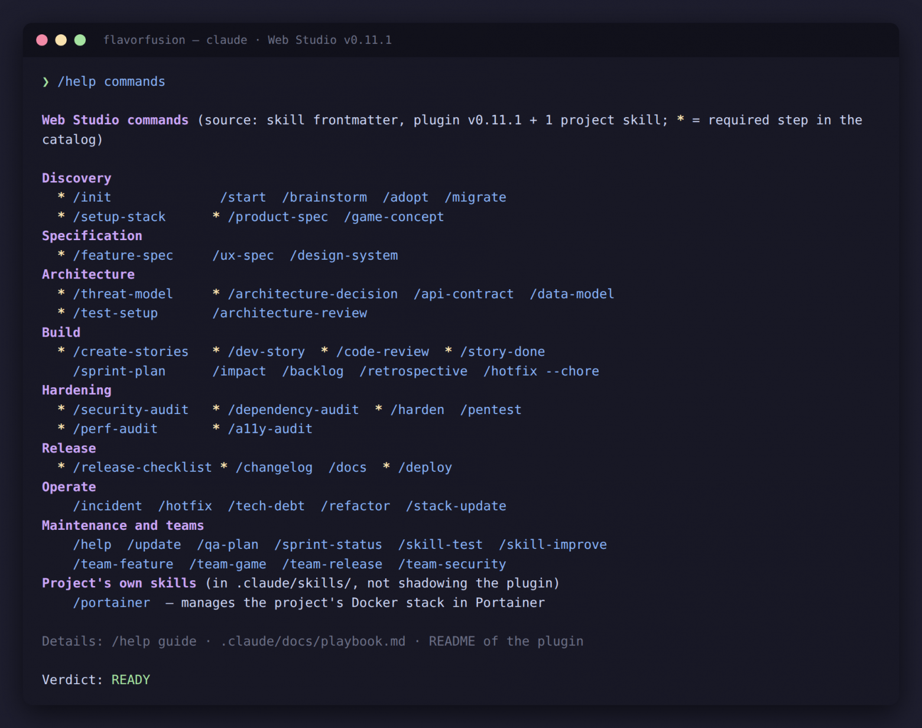
Task: Click the /ux-spec command
Action: coord(243,255)
